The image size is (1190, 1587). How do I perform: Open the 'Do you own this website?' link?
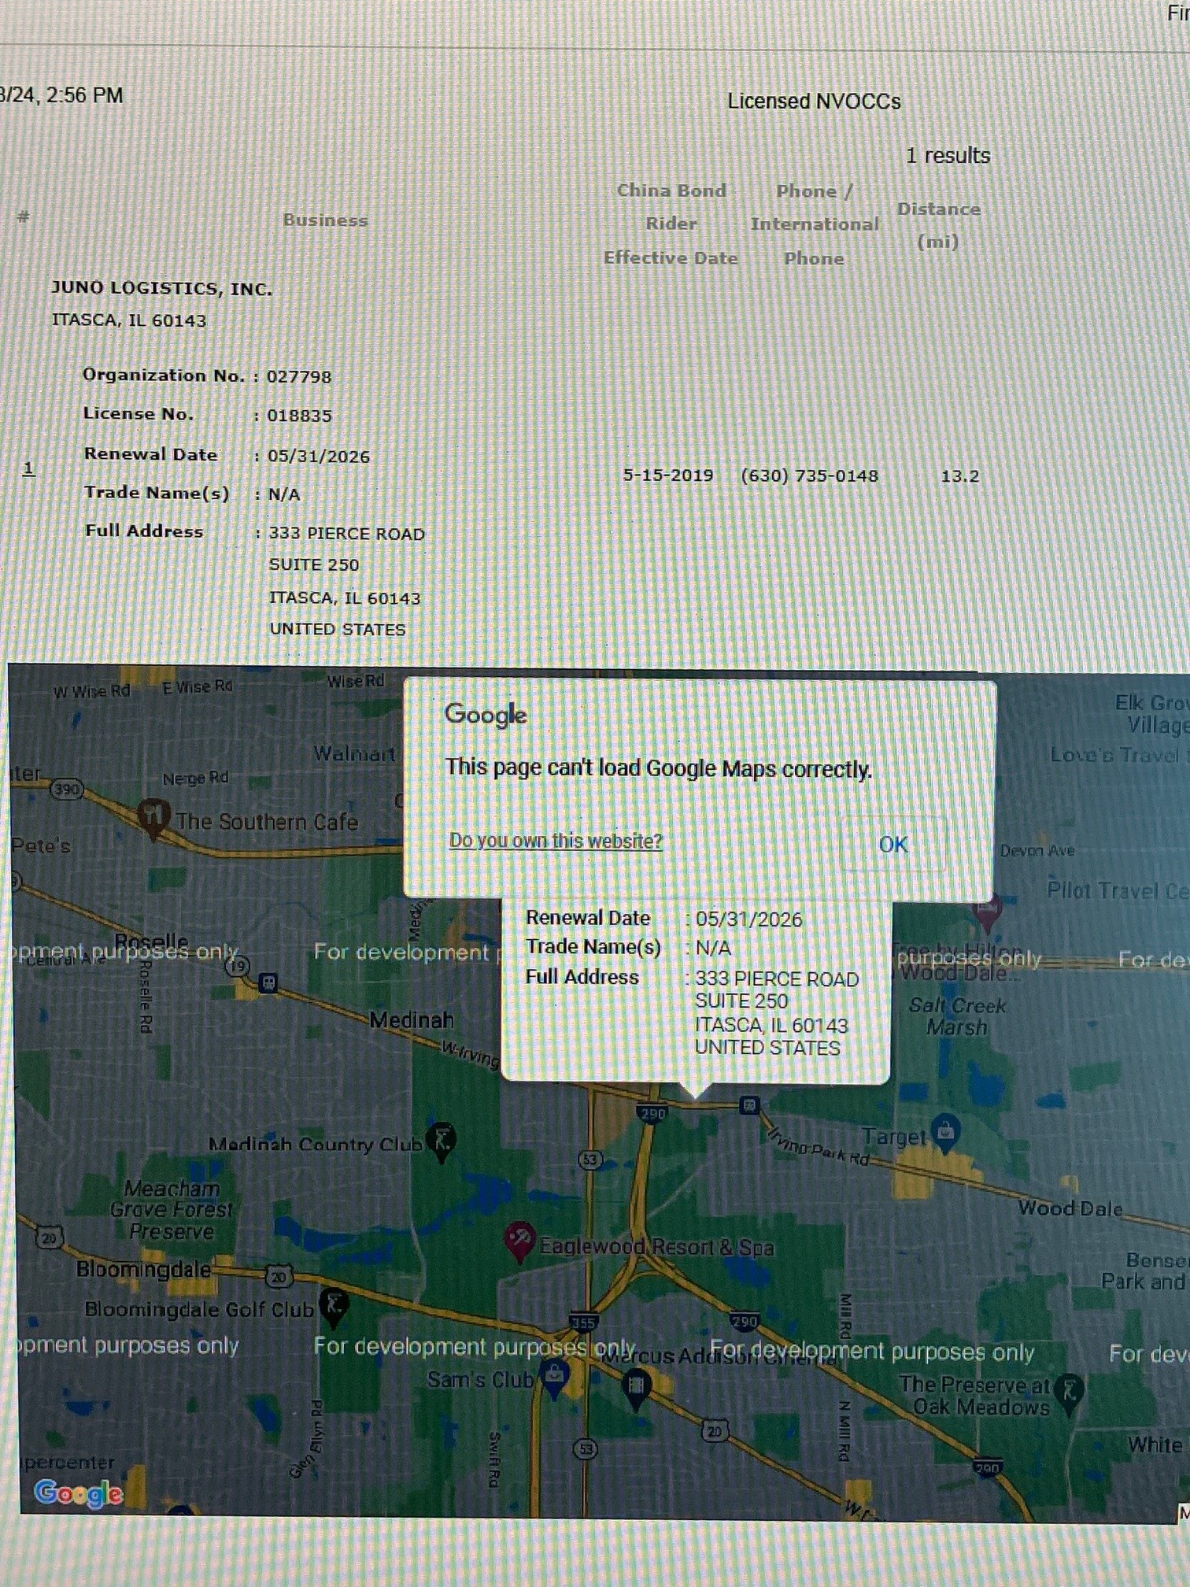(x=556, y=841)
